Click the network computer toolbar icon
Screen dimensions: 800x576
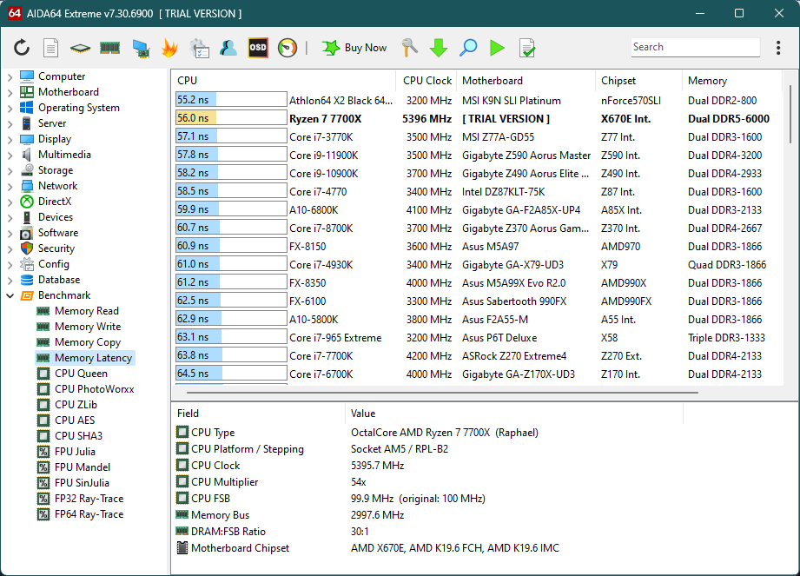pyautogui.click(x=141, y=48)
